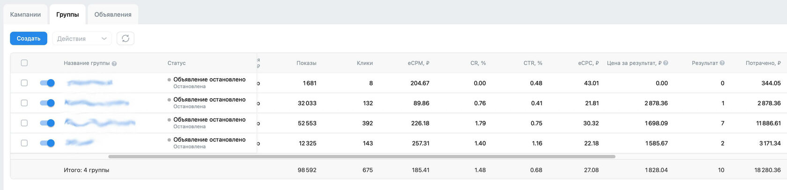
Task: Open the Объявления tab
Action: point(113,15)
